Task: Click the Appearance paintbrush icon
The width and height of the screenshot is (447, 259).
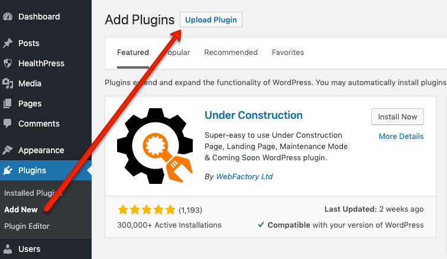Action: (8, 150)
